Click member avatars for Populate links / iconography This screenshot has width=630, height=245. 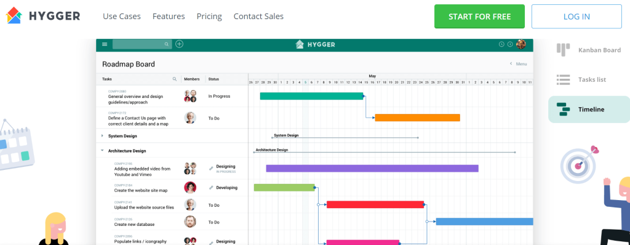point(191,241)
